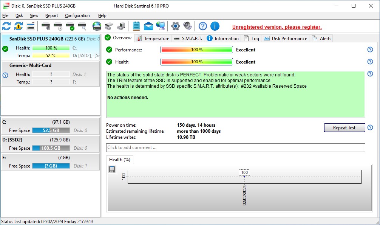Click the Health bar in the Overview tab

click(196, 62)
